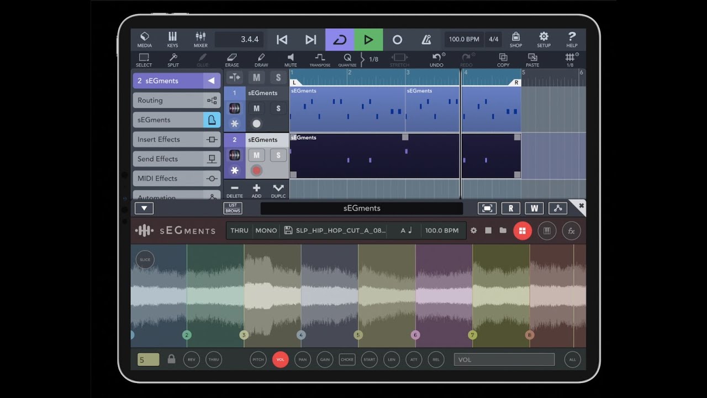The image size is (707, 398).
Task: Collapse the track inspector arrow
Action: (211, 81)
